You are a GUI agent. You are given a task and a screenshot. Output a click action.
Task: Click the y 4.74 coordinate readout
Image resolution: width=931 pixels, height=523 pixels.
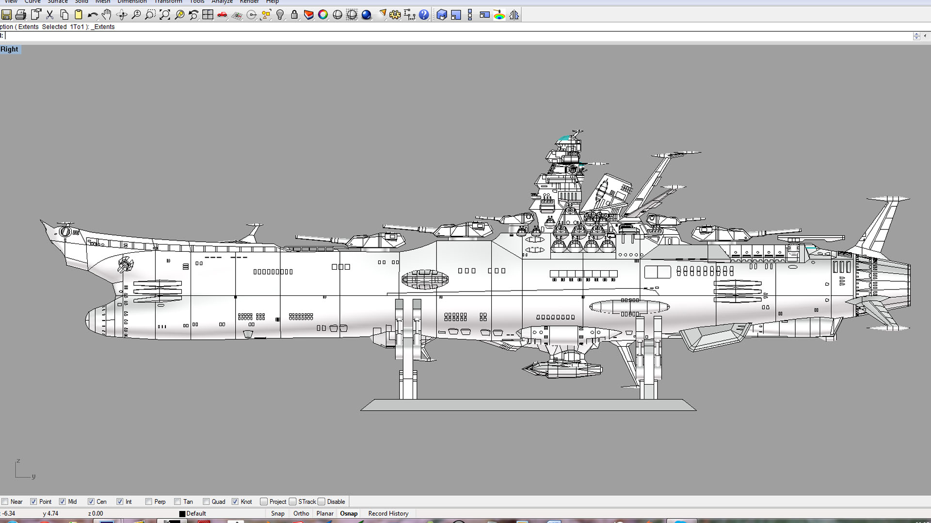click(x=50, y=514)
